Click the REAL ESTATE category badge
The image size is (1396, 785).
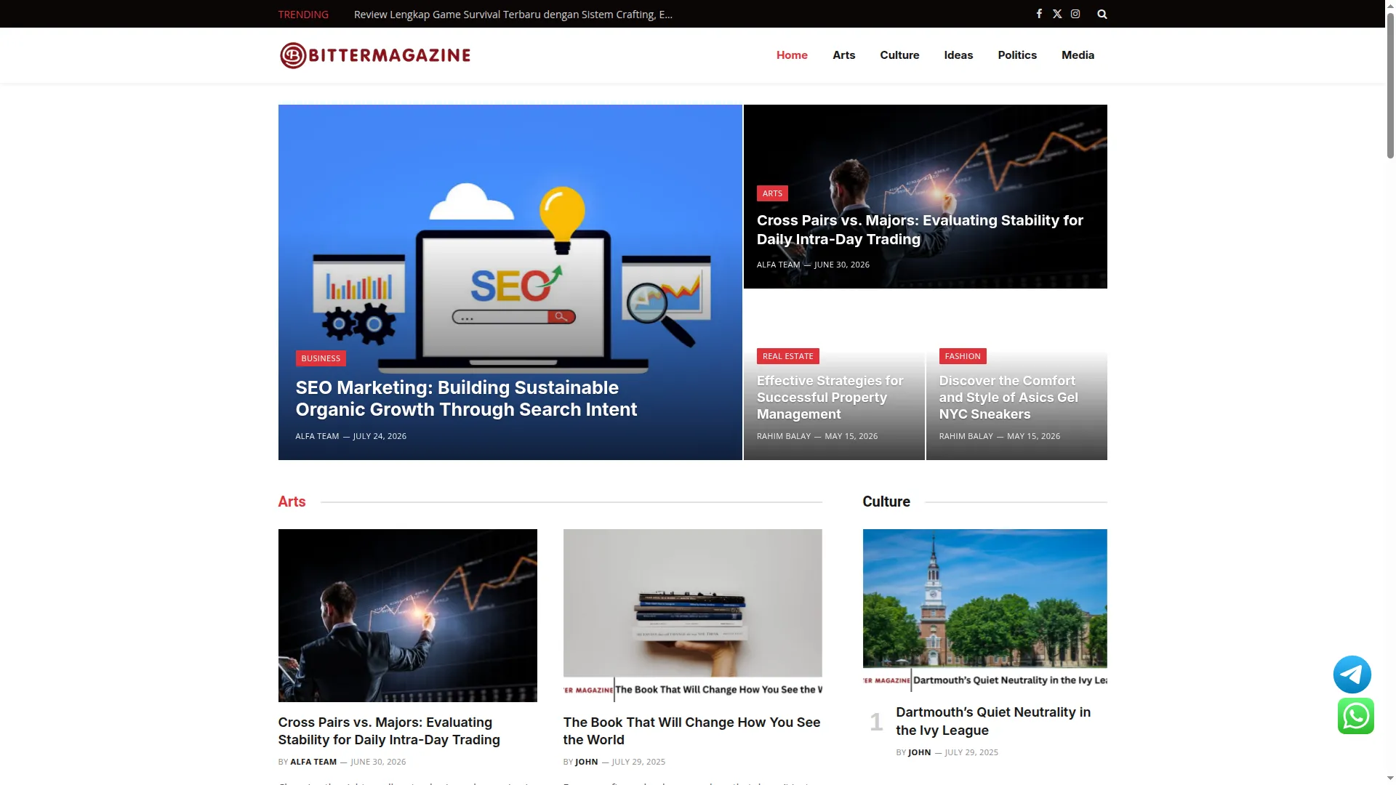point(787,356)
